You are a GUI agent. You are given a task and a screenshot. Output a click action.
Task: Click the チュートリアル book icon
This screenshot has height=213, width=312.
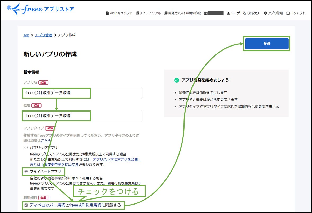(137, 13)
